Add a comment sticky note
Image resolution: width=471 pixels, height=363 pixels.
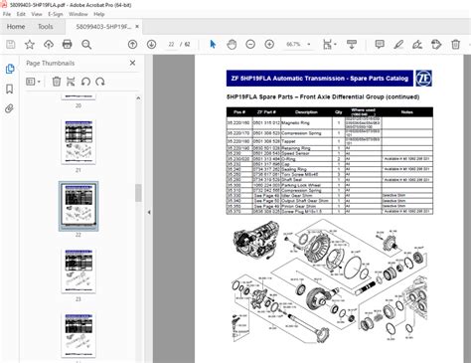(x=380, y=44)
